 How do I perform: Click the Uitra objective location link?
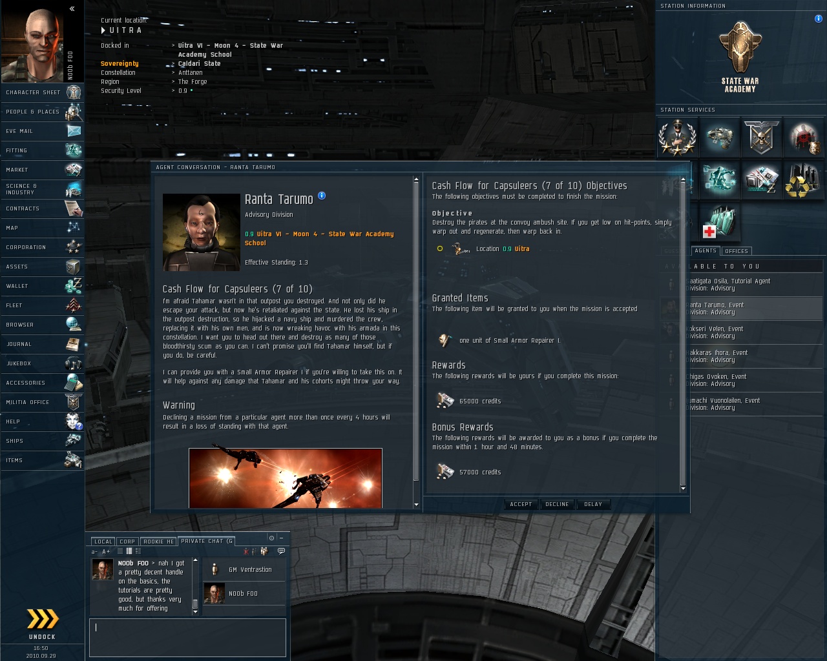point(522,249)
